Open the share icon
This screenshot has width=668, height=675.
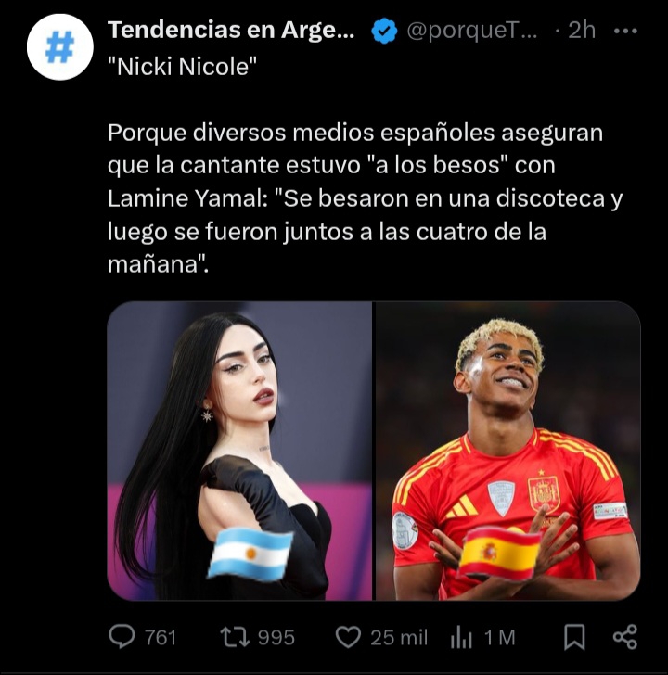625,637
